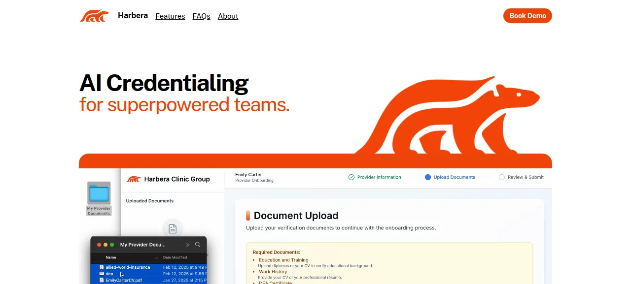
Task: Select the Review & Submit step circle
Action: (x=502, y=177)
